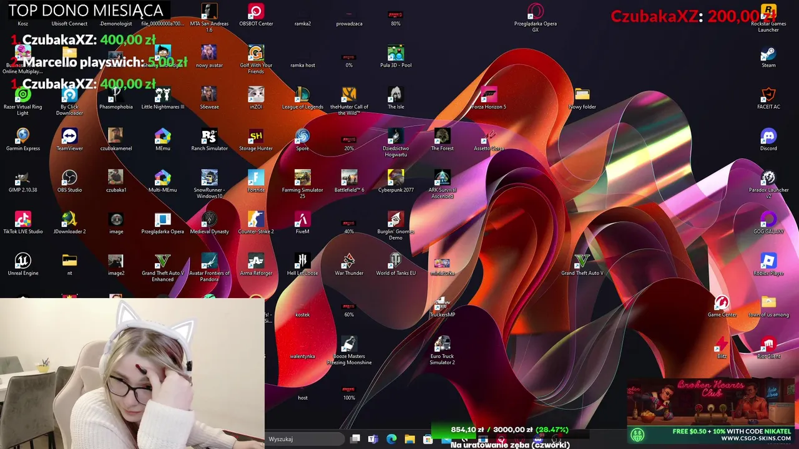
Task: Select Grand Theft Auto V icon
Action: (582, 261)
